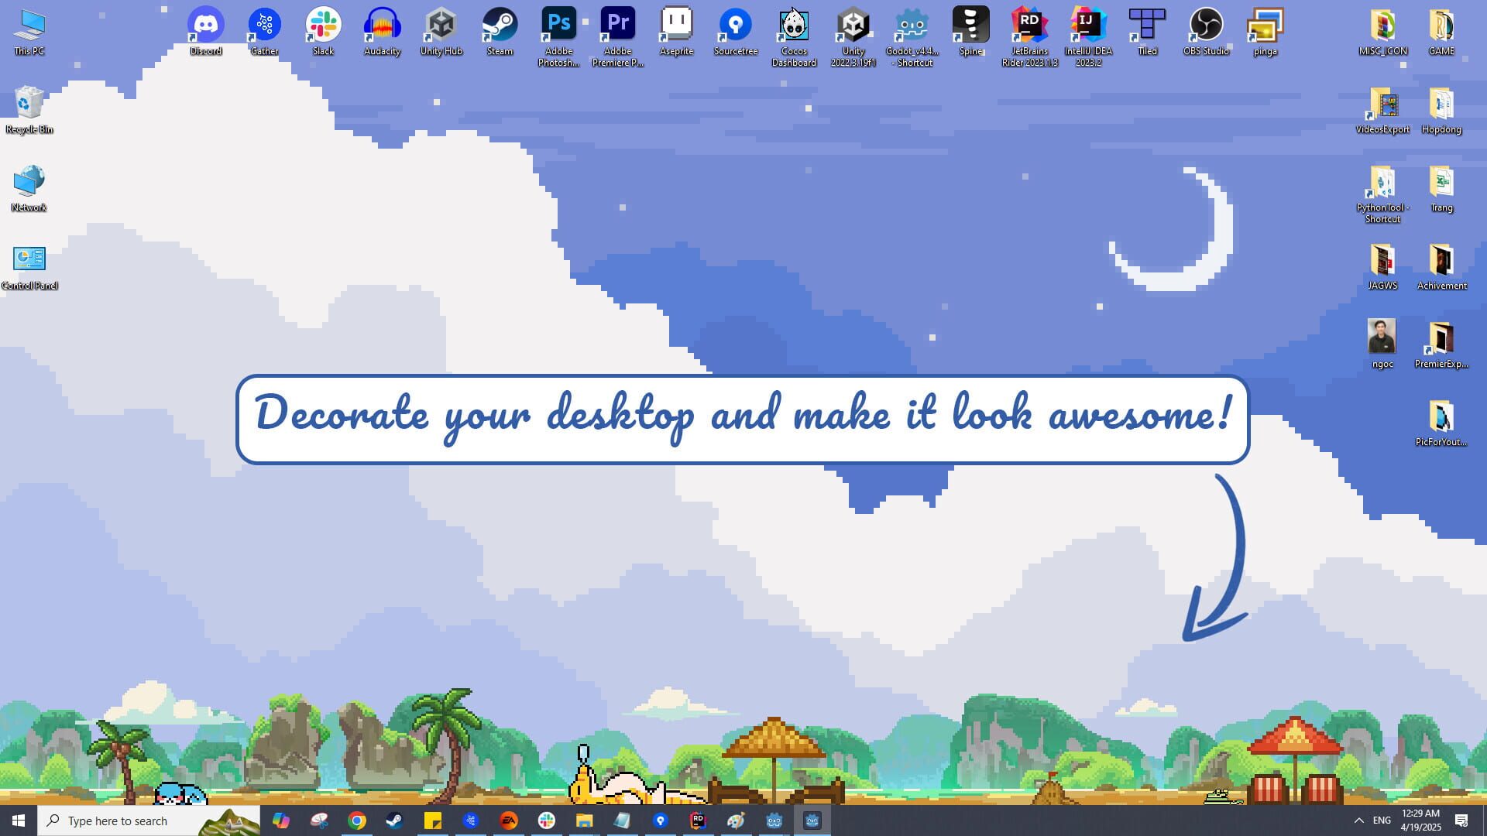The height and width of the screenshot is (836, 1487).
Task: Open the Windows Start menu
Action: click(x=17, y=821)
